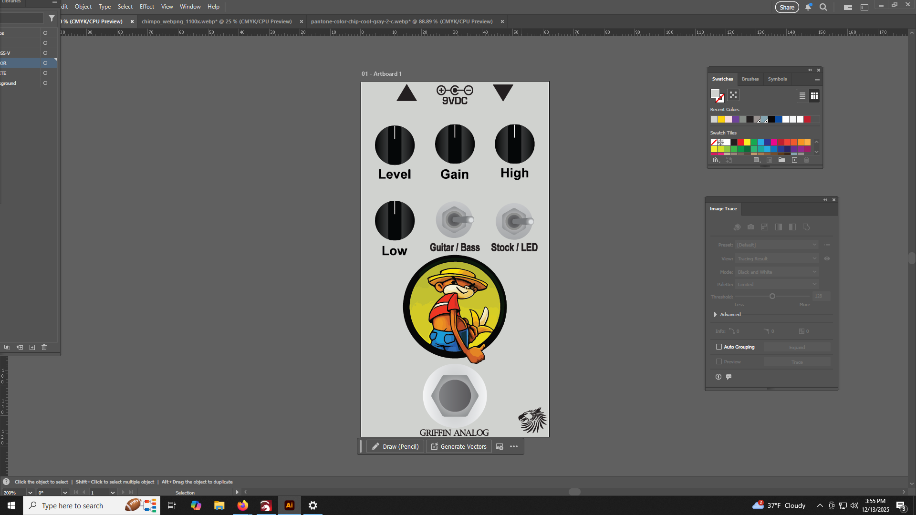Expand the Advanced section in Image Trace

(716, 315)
